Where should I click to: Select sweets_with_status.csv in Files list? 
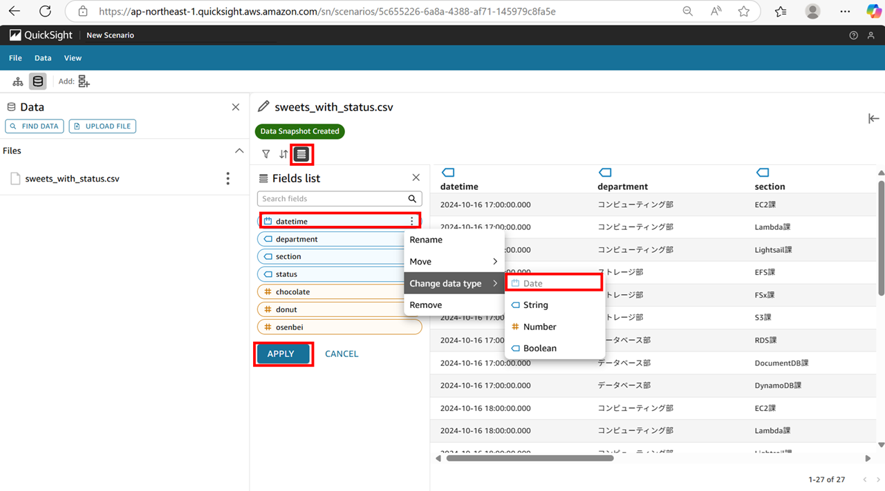72,178
